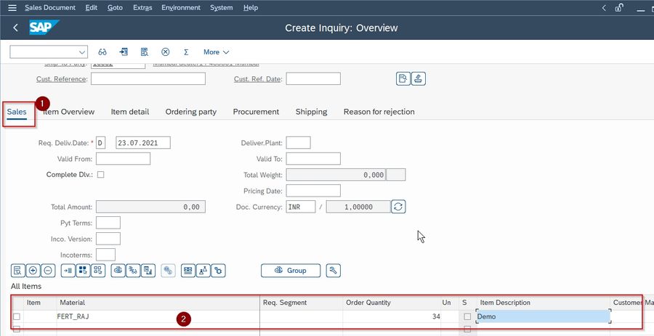
Task: Click the plus insert item icon
Action: (33, 271)
